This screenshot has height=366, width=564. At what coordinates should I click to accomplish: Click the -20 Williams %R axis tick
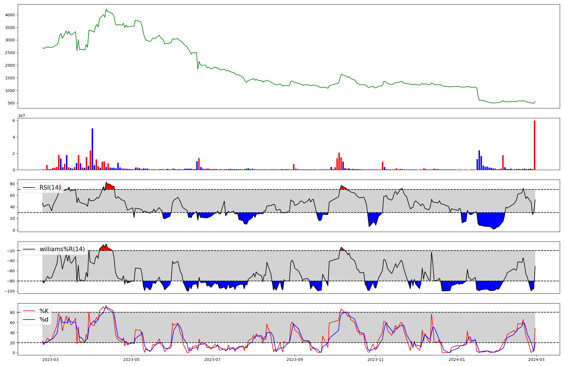[x=11, y=251]
